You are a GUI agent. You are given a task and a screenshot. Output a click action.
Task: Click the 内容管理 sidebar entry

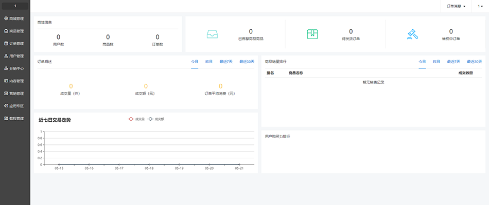click(x=14, y=81)
